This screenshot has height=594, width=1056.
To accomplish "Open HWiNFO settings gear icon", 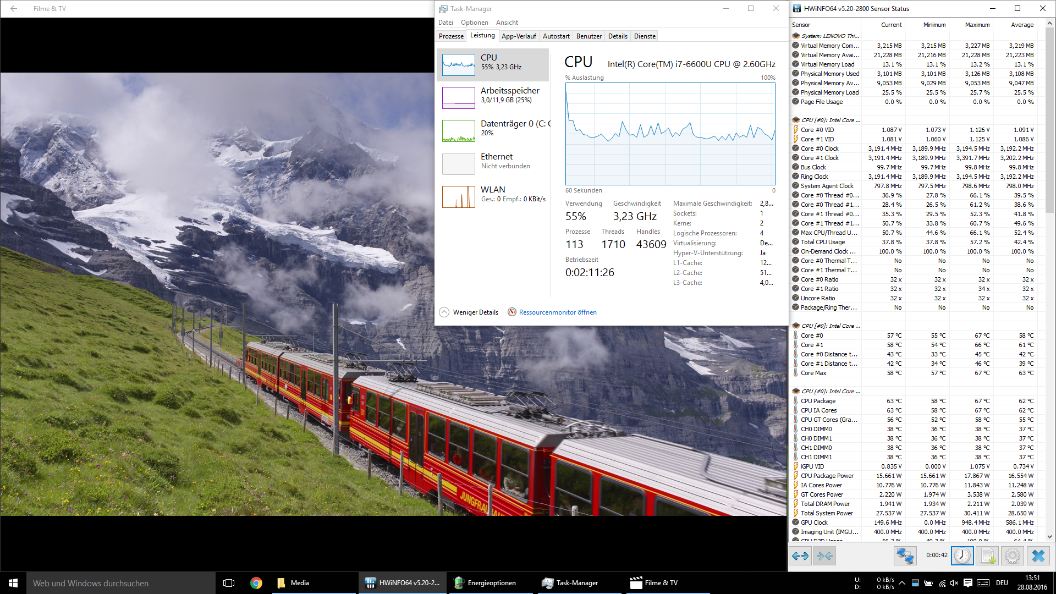I will click(x=1013, y=556).
